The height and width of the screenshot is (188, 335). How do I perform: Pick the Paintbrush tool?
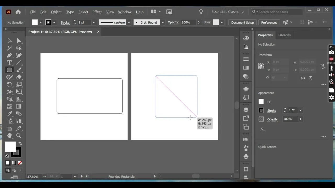point(19,70)
